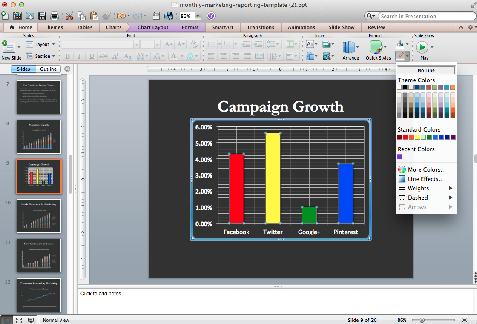Pick the purple Recent Colors swatch
The image size is (477, 324).
(x=399, y=157)
